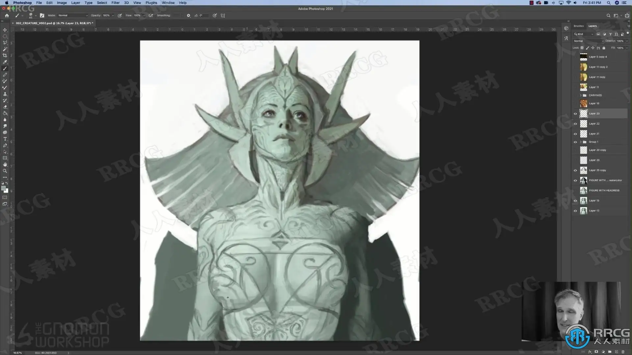Select the Magic Wand tool
The height and width of the screenshot is (355, 632).
pyautogui.click(x=5, y=49)
